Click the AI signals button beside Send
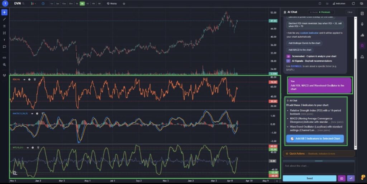The height and width of the screenshot is (184, 367). click(x=351, y=178)
